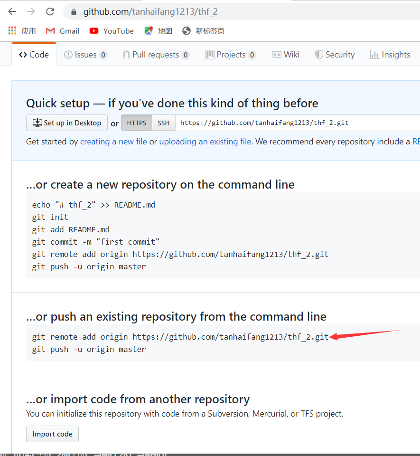This screenshot has width=420, height=456.
Task: Switch to the Issues tab
Action: tap(86, 55)
